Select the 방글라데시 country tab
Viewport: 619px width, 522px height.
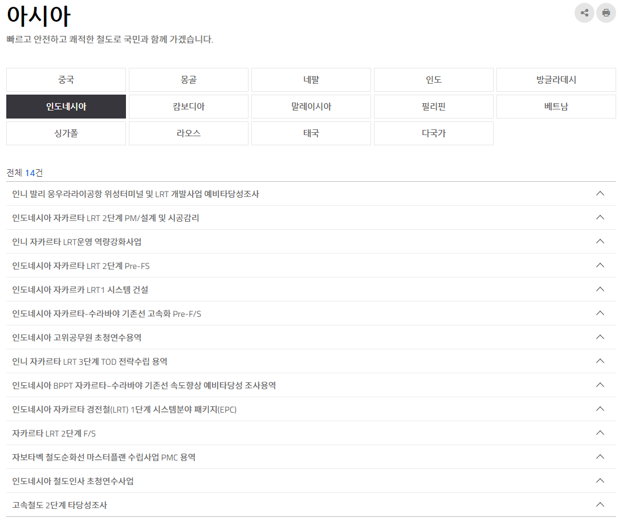coord(556,80)
